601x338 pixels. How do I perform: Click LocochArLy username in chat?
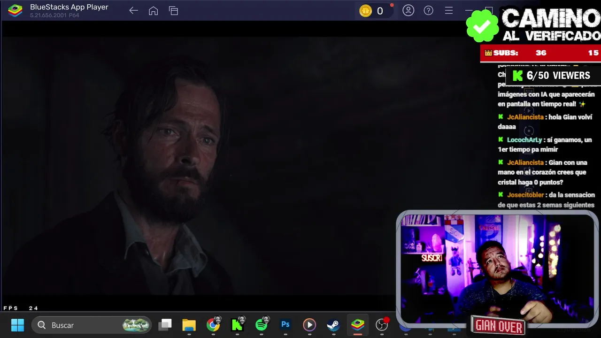coord(524,140)
